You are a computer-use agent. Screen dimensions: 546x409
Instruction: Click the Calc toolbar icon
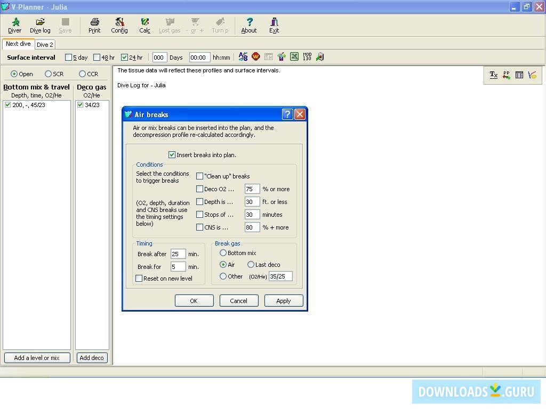144,25
